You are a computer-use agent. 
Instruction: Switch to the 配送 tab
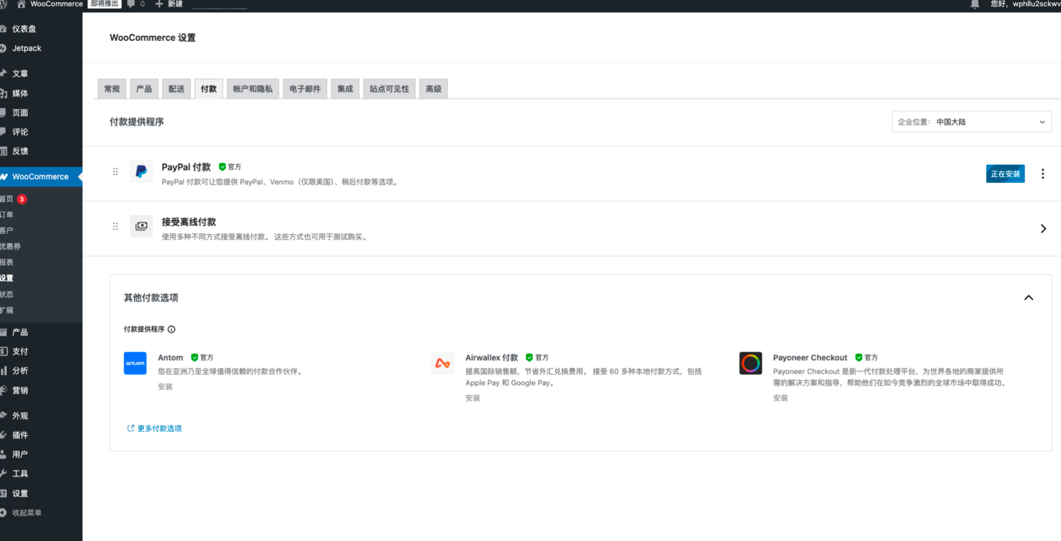point(176,89)
